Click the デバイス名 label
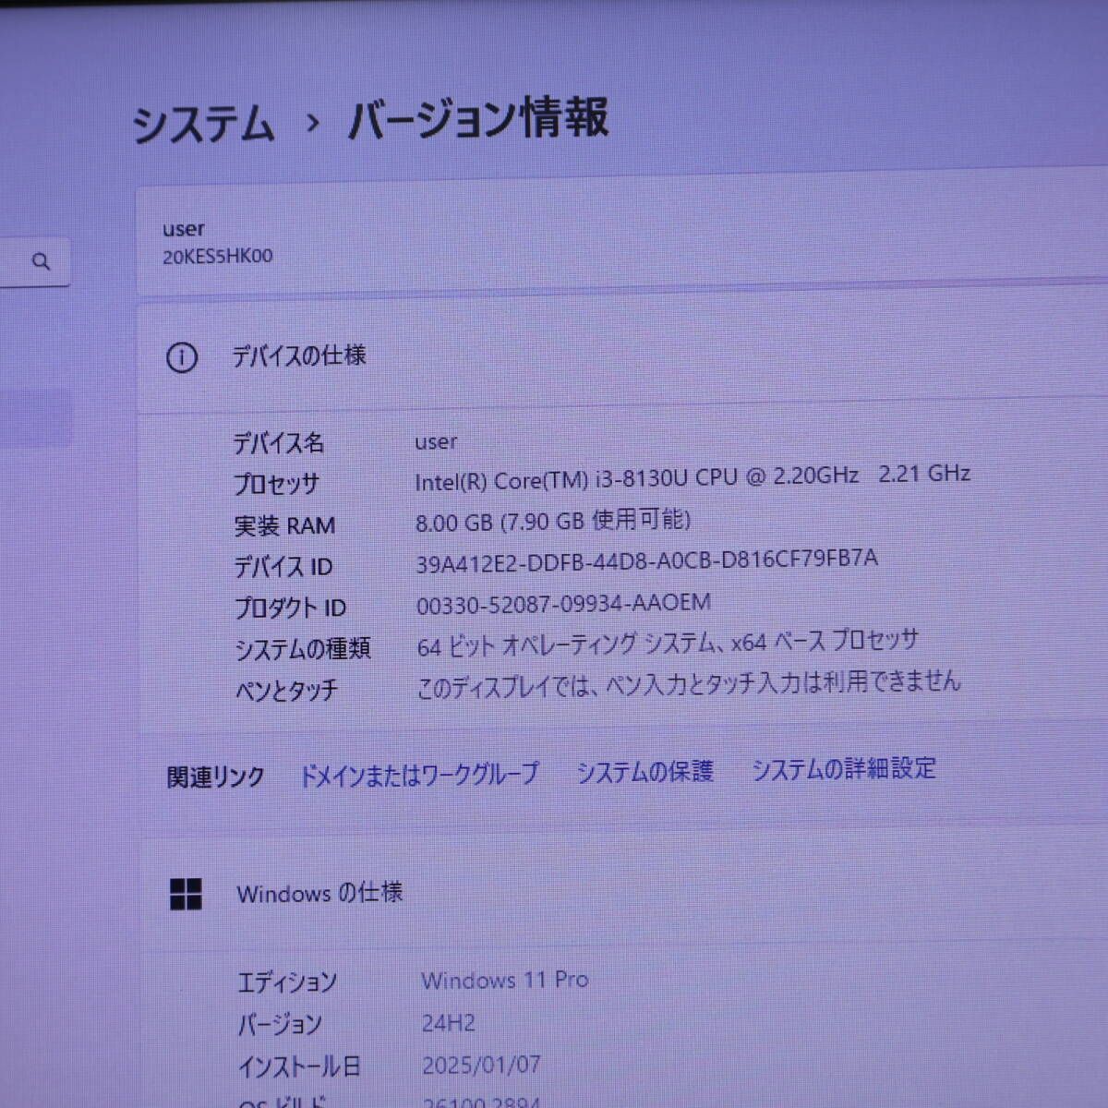1108x1108 pixels. click(278, 443)
